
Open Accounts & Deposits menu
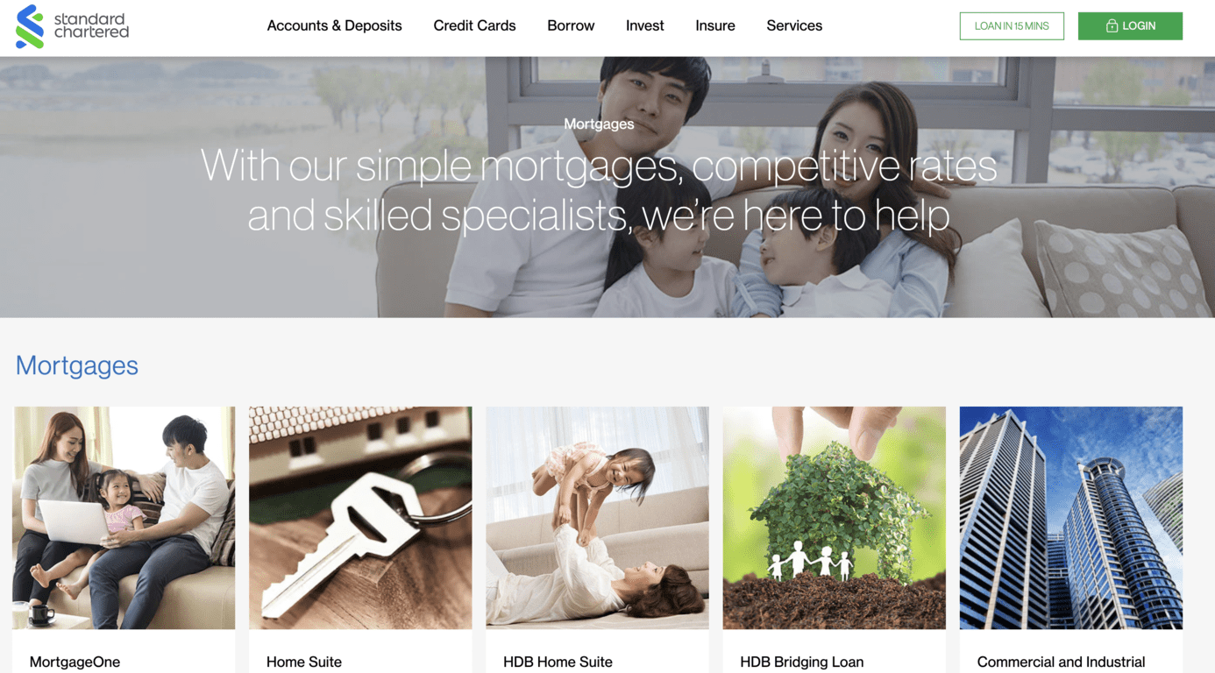click(334, 26)
